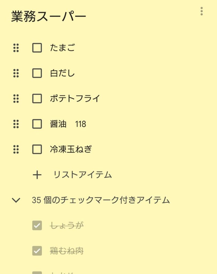Mark 醤油 118 as done
The image size is (217, 274).
[37, 124]
